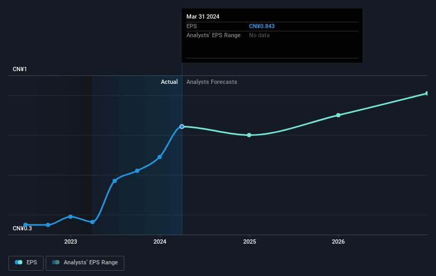Viewport: 436px width, 276px height.
Task: Select the early 2024 EPS data point
Action: click(x=160, y=157)
